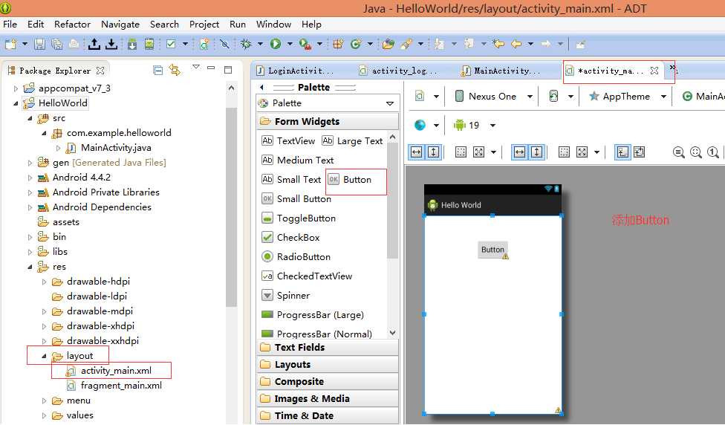Image resolution: width=725 pixels, height=425 pixels.
Task: Click the Lint check checkbox icon
Action: point(171,44)
